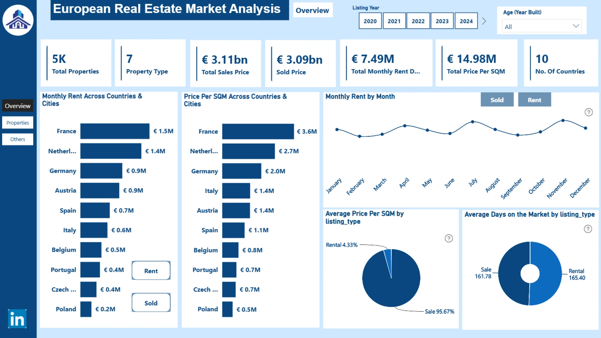Click the house logo icon
Viewport: 601px width, 338px height.
pyautogui.click(x=18, y=20)
